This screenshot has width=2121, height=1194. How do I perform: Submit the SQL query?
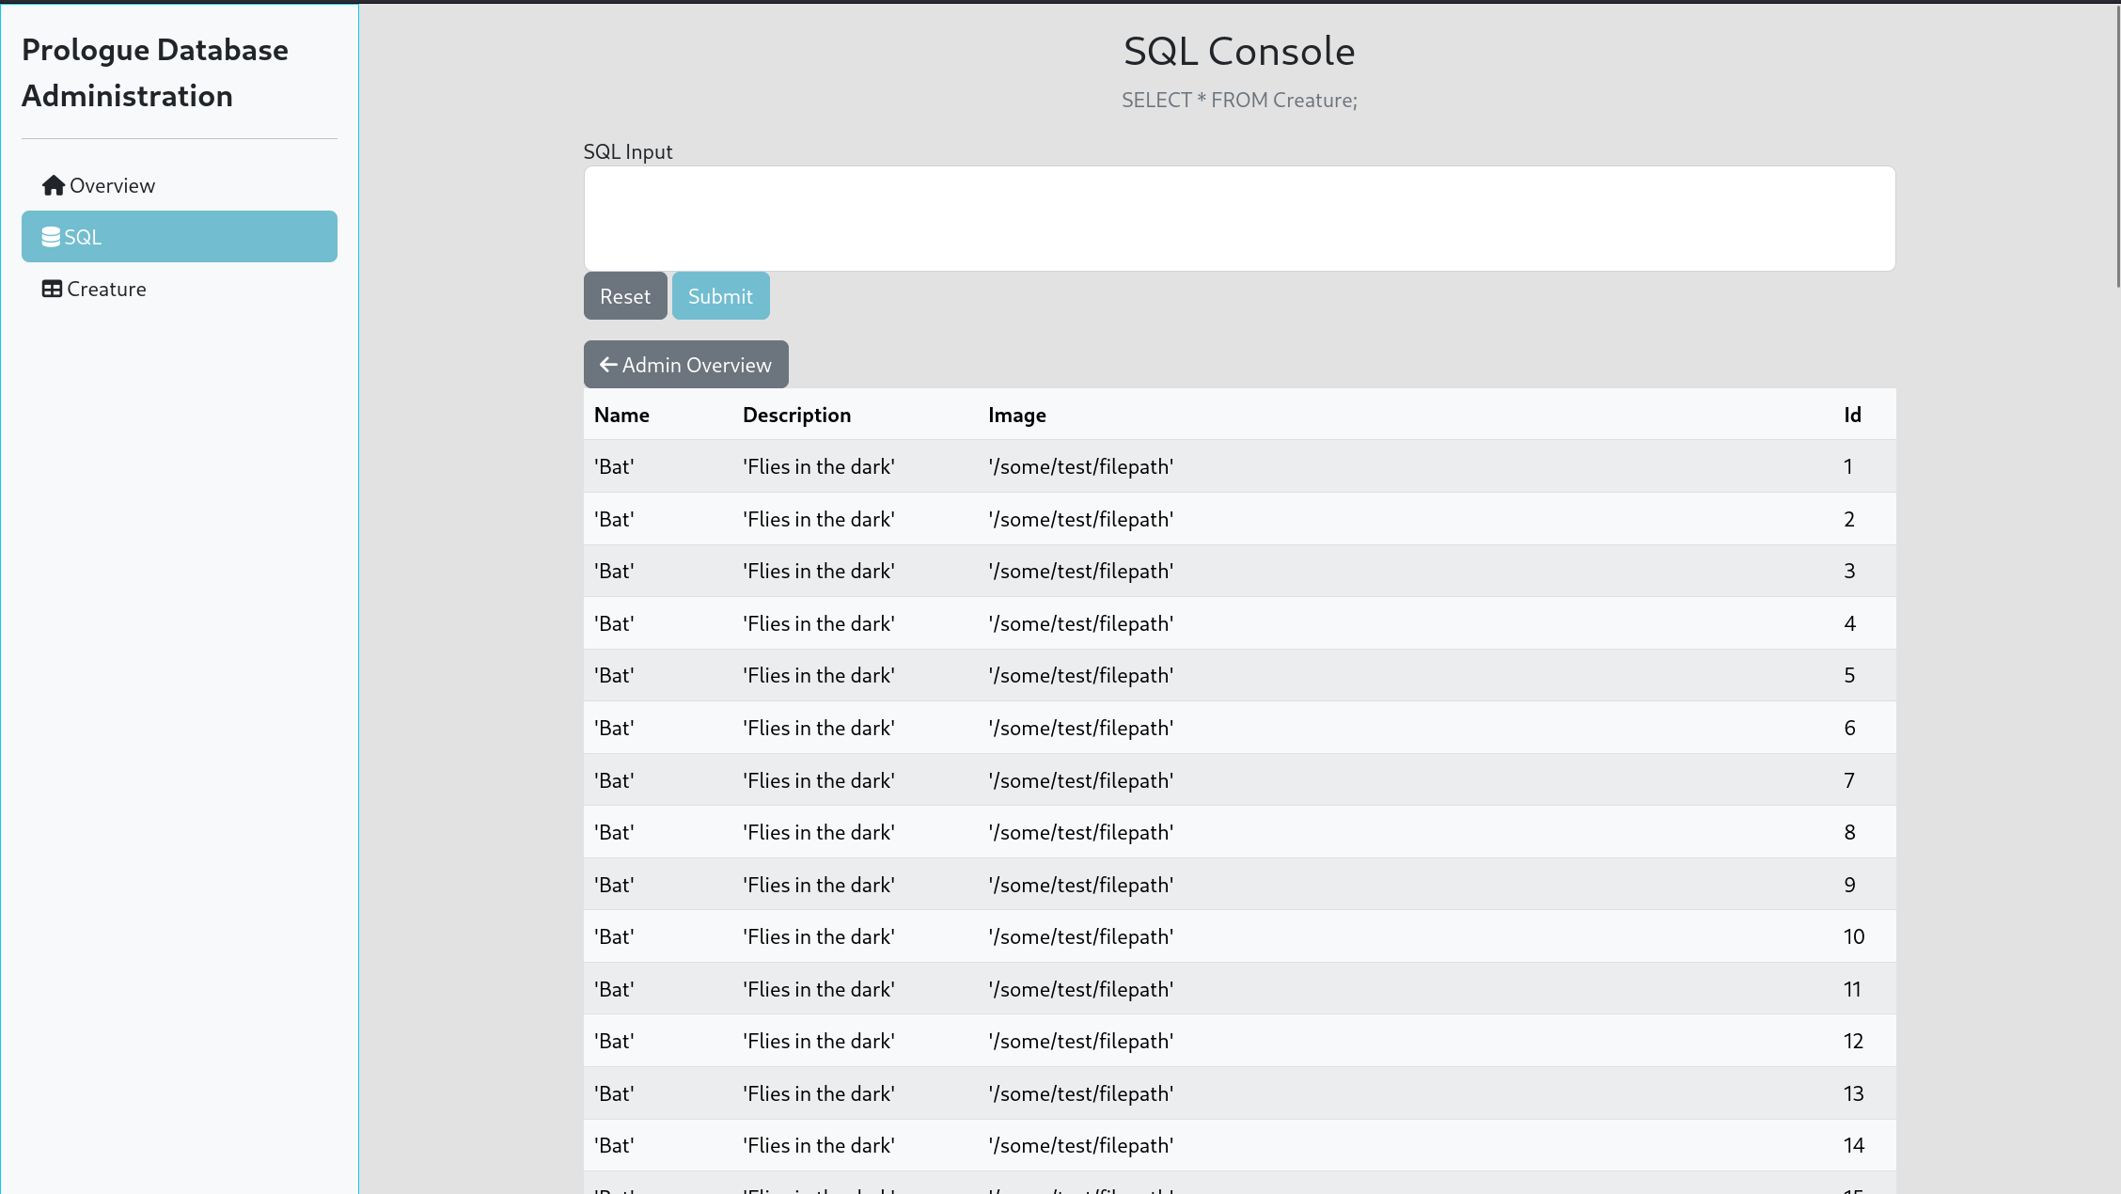[x=720, y=296]
